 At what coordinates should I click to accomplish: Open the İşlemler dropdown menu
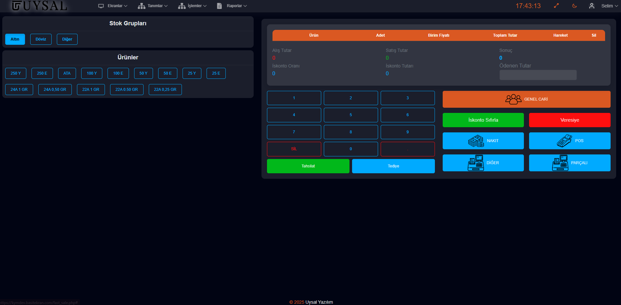click(x=197, y=6)
